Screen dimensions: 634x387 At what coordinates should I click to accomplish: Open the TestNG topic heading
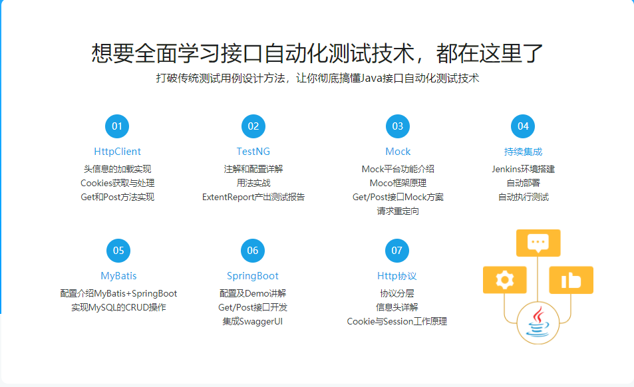click(x=253, y=152)
